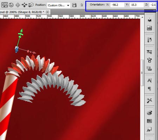Open the History panel icon

click(x=149, y=40)
